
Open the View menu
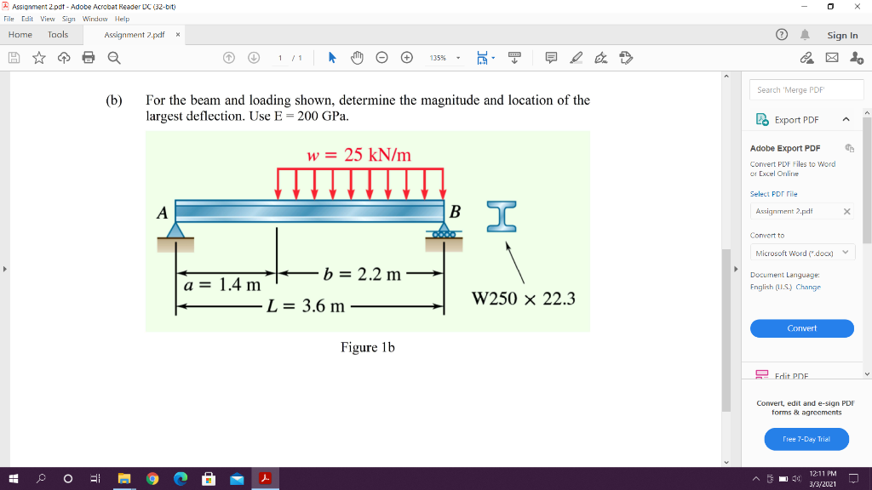click(48, 18)
